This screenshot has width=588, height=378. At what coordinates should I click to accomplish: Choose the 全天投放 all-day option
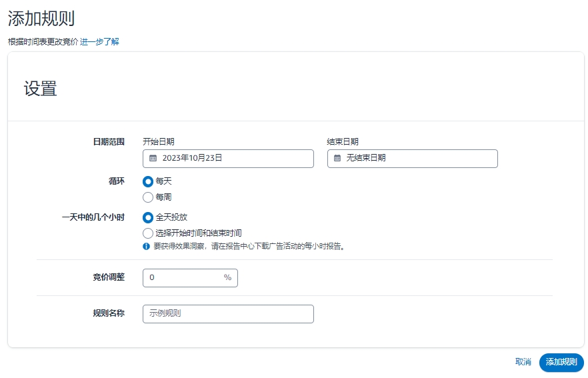(148, 217)
